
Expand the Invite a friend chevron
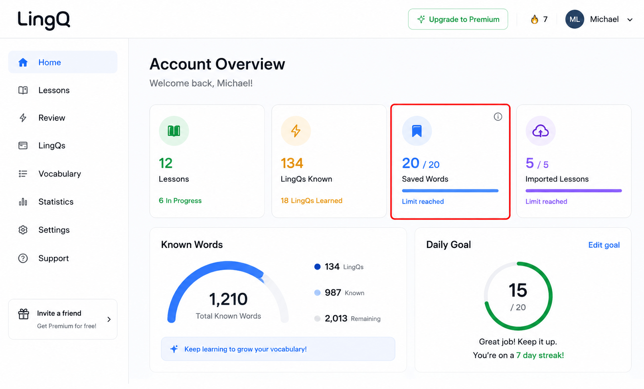109,319
